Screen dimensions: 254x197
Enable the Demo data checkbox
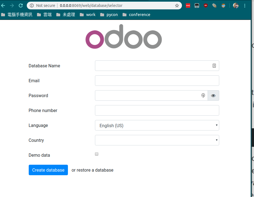pos(97,154)
